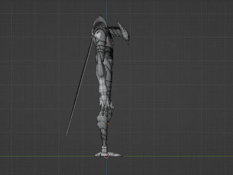The image size is (233, 175).
Task: Select the wireframe arm model in the viewport
Action: coord(103,81)
